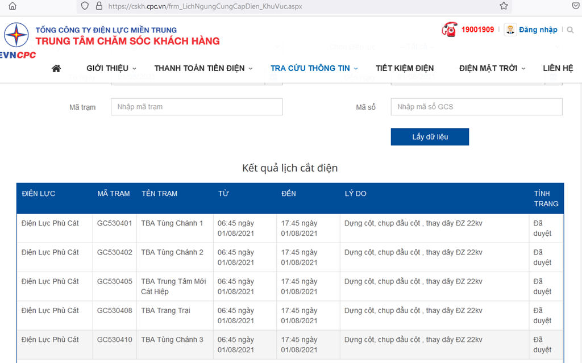
Task: Click the red telephone hotline icon
Action: click(x=450, y=30)
